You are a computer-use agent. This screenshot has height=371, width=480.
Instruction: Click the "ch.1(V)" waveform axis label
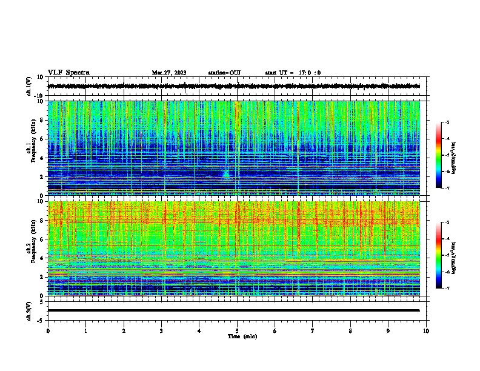click(28, 86)
